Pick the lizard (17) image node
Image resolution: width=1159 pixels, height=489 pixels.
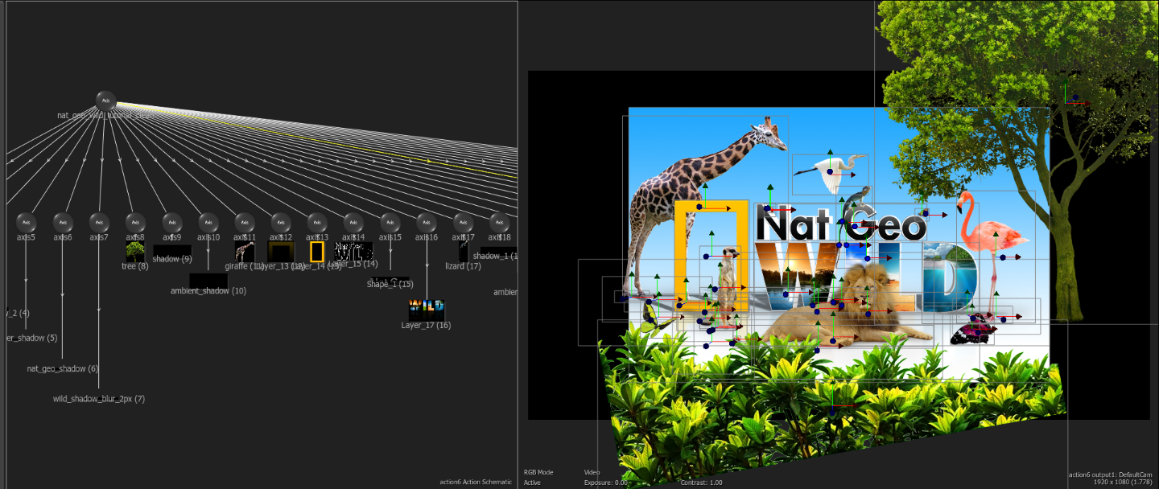pos(463,252)
